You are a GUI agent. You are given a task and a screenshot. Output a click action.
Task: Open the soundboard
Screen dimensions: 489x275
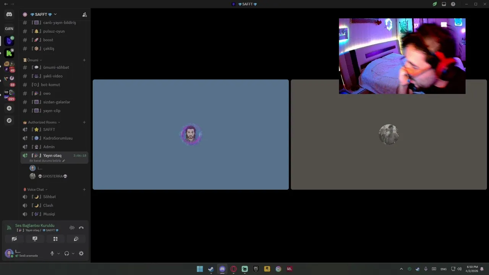point(76,239)
